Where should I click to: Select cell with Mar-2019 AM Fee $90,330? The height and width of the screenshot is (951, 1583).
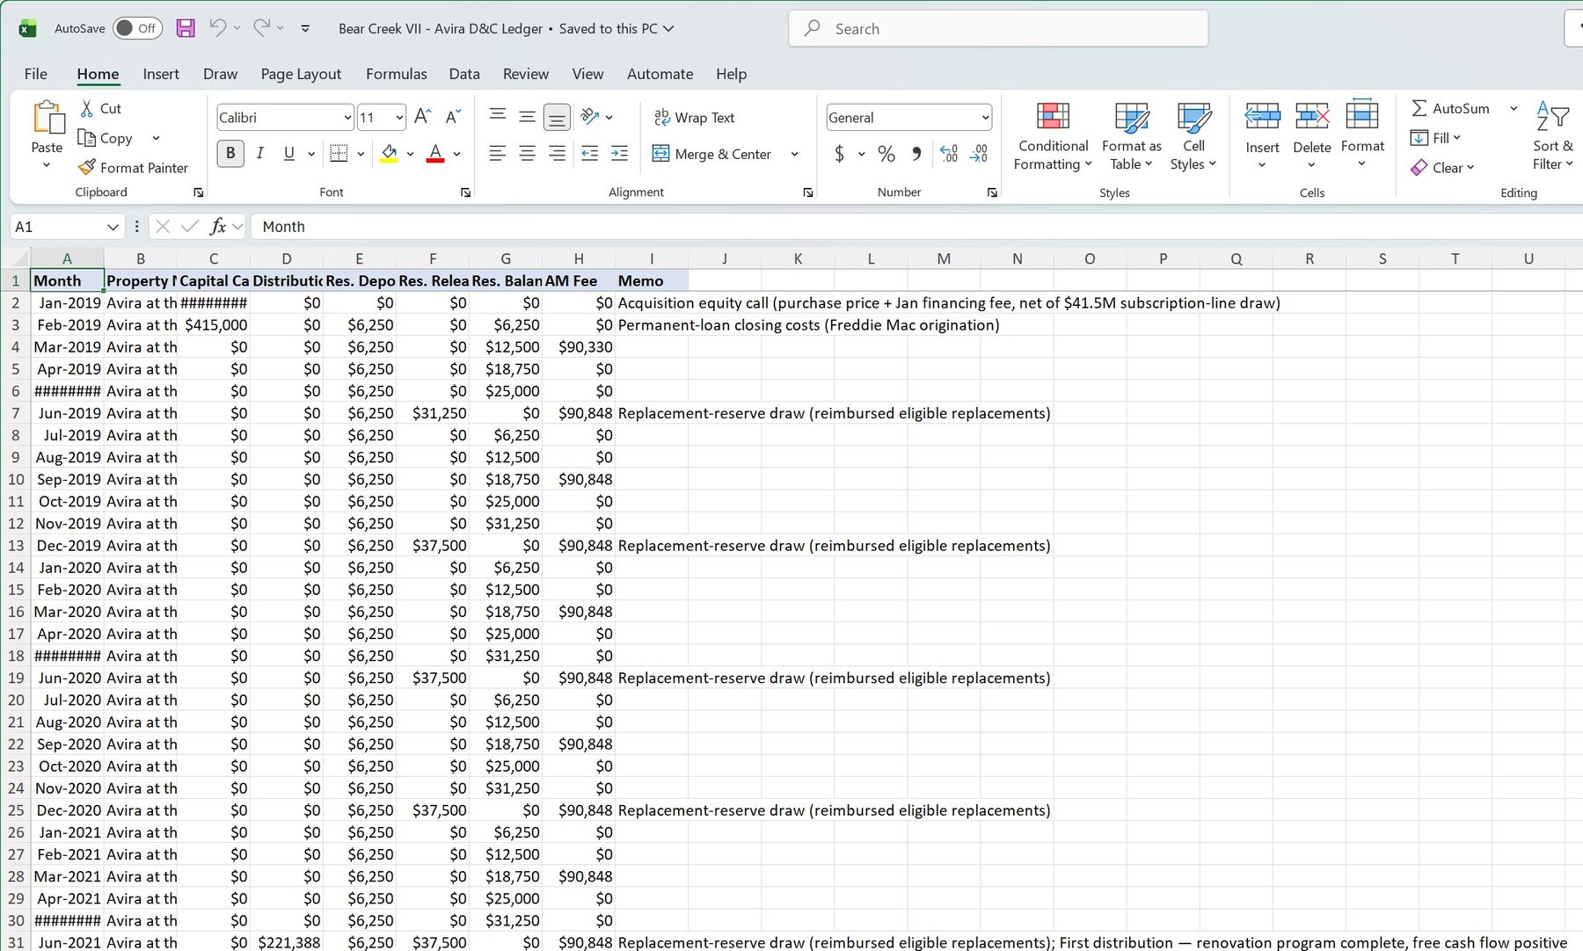pyautogui.click(x=579, y=347)
